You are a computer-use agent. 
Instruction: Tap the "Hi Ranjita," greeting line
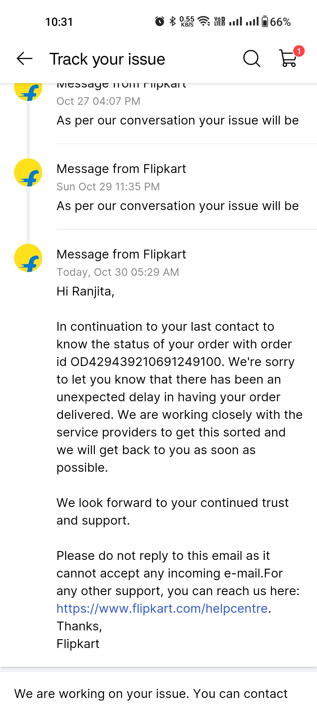pyautogui.click(x=85, y=291)
